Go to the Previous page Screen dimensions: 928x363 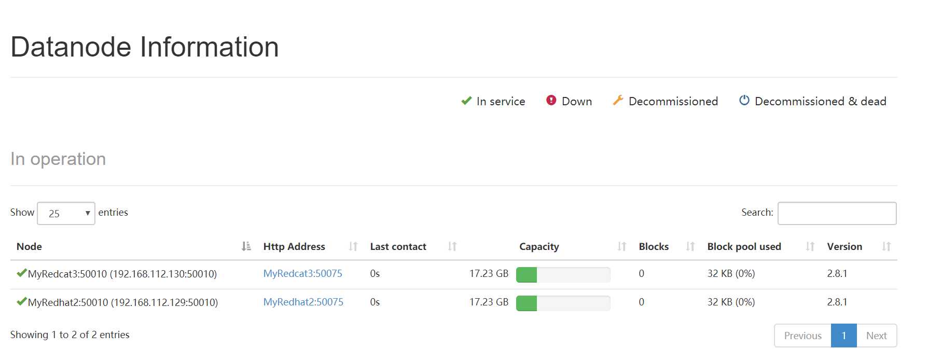tap(802, 336)
